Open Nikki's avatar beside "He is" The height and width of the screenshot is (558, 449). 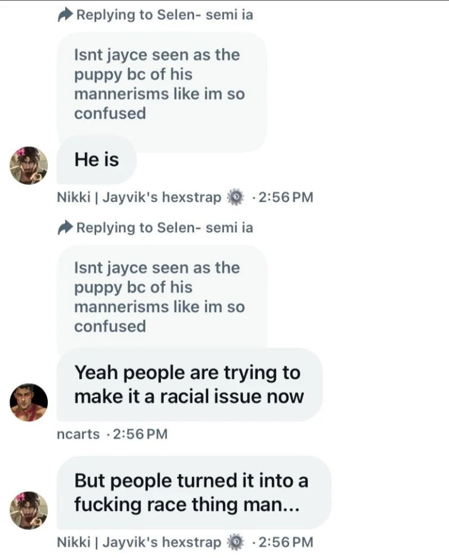pos(29,165)
